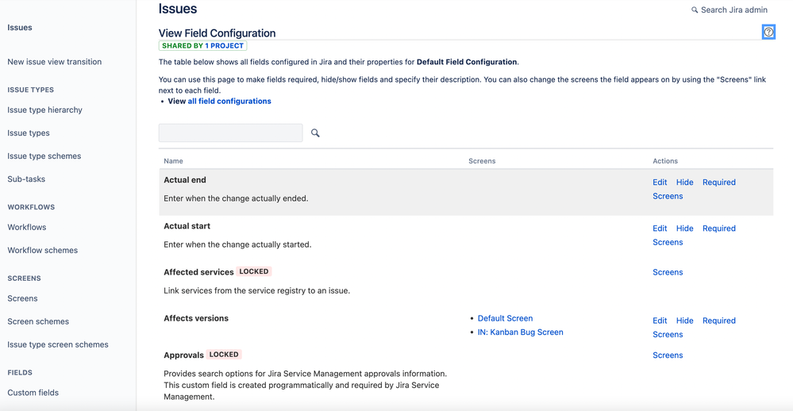Make Affects versions Required
Screen dimensions: 793x411
point(718,321)
